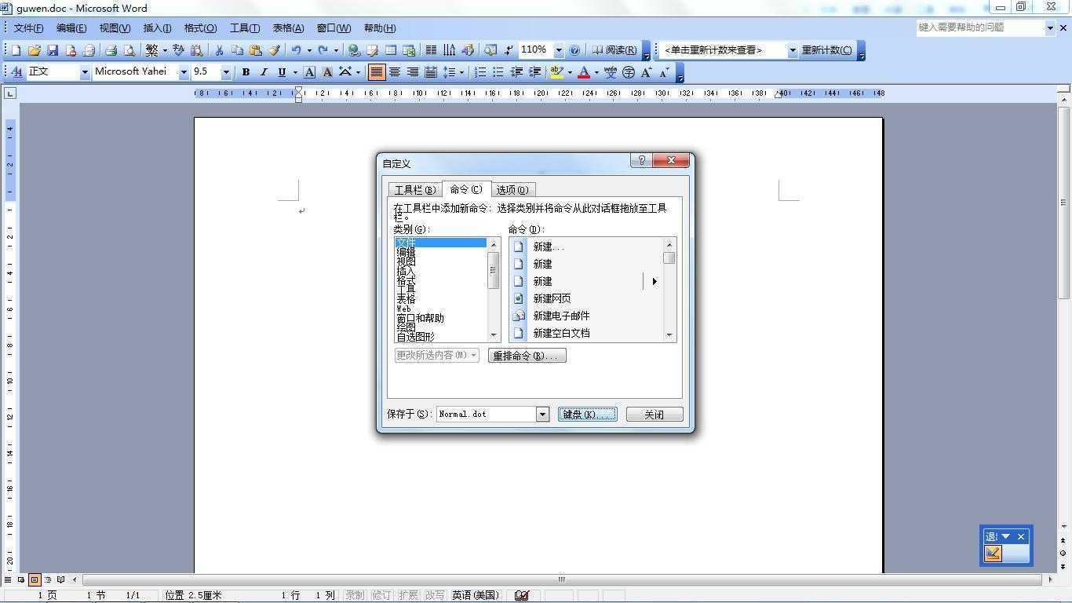The height and width of the screenshot is (603, 1072).
Task: Click the character border A icon
Action: click(310, 72)
